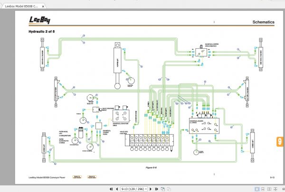Click the second yellow footer return button
The height and width of the screenshot is (192, 285).
92,177
